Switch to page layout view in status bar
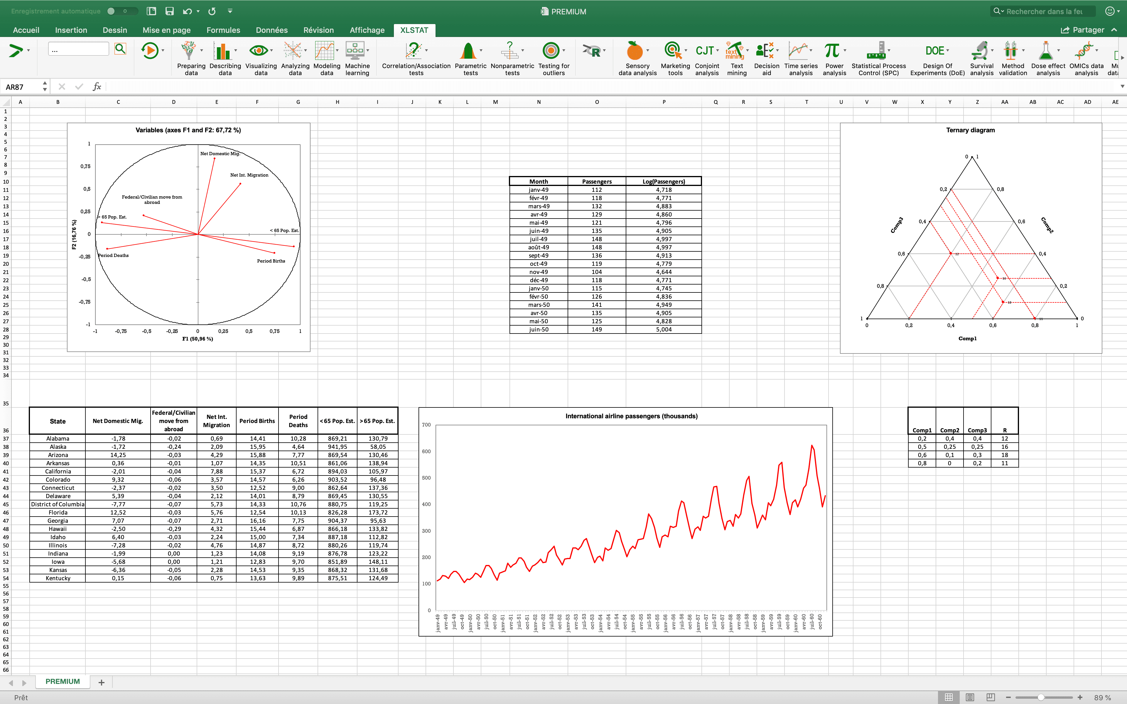Image resolution: width=1127 pixels, height=704 pixels. coord(970,697)
